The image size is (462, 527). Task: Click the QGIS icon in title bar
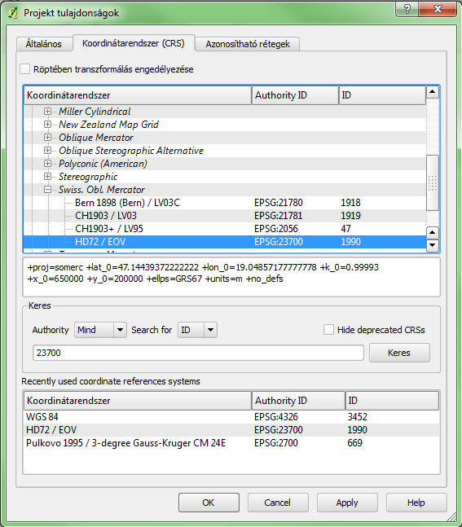click(x=13, y=13)
